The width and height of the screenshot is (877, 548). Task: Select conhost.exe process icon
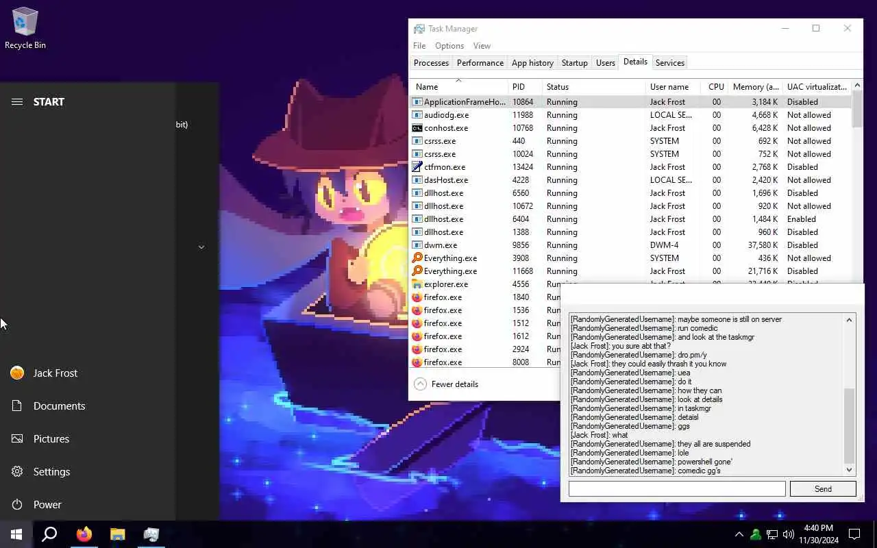pos(417,128)
